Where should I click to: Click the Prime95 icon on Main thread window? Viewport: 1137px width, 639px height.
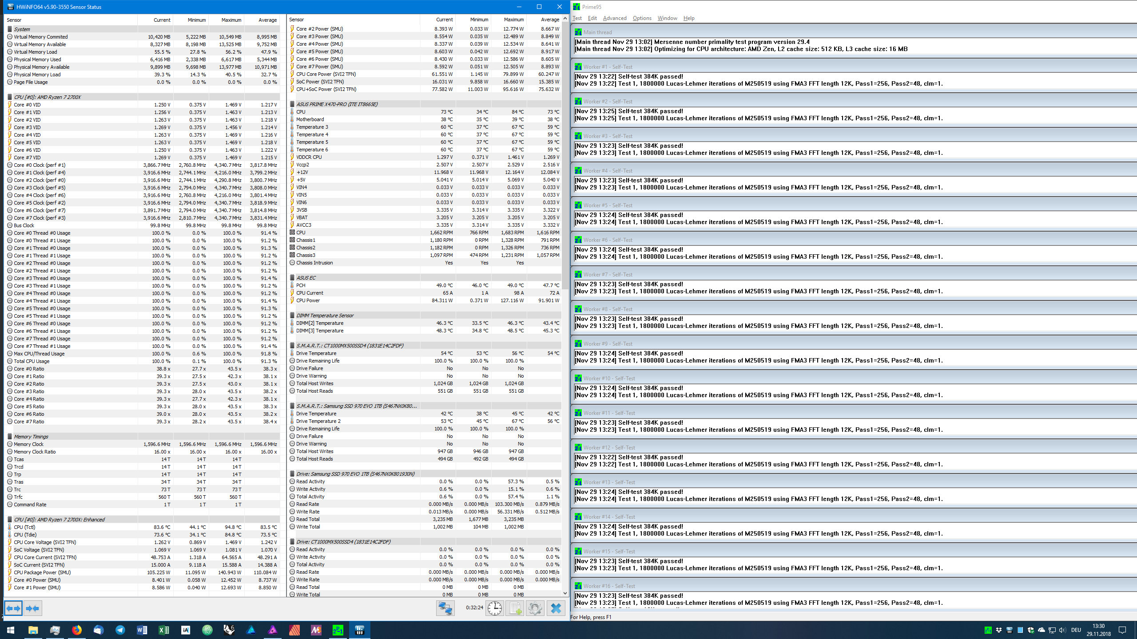point(578,32)
